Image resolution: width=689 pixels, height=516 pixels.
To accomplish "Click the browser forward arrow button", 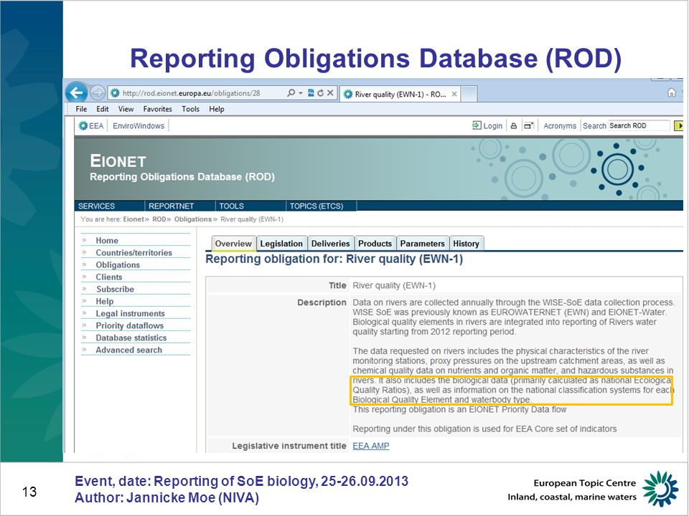I will click(97, 93).
